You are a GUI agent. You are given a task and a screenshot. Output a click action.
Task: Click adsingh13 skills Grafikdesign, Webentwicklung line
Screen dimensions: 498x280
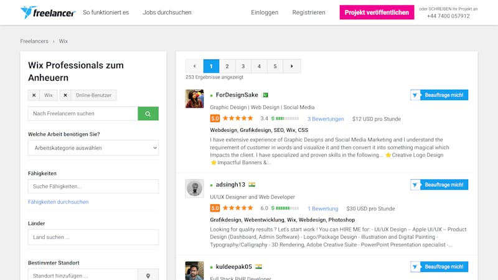pyautogui.click(x=283, y=220)
